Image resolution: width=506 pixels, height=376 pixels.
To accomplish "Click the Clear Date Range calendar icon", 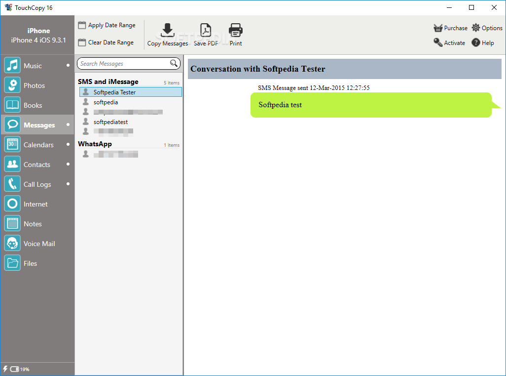I will click(x=82, y=42).
